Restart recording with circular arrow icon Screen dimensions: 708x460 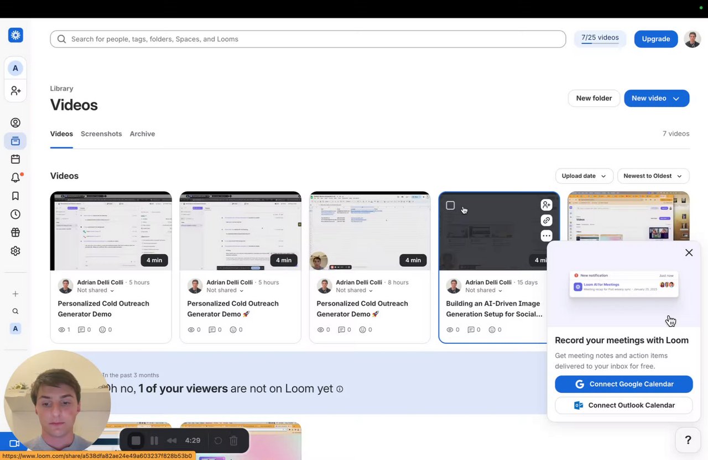[218, 441]
